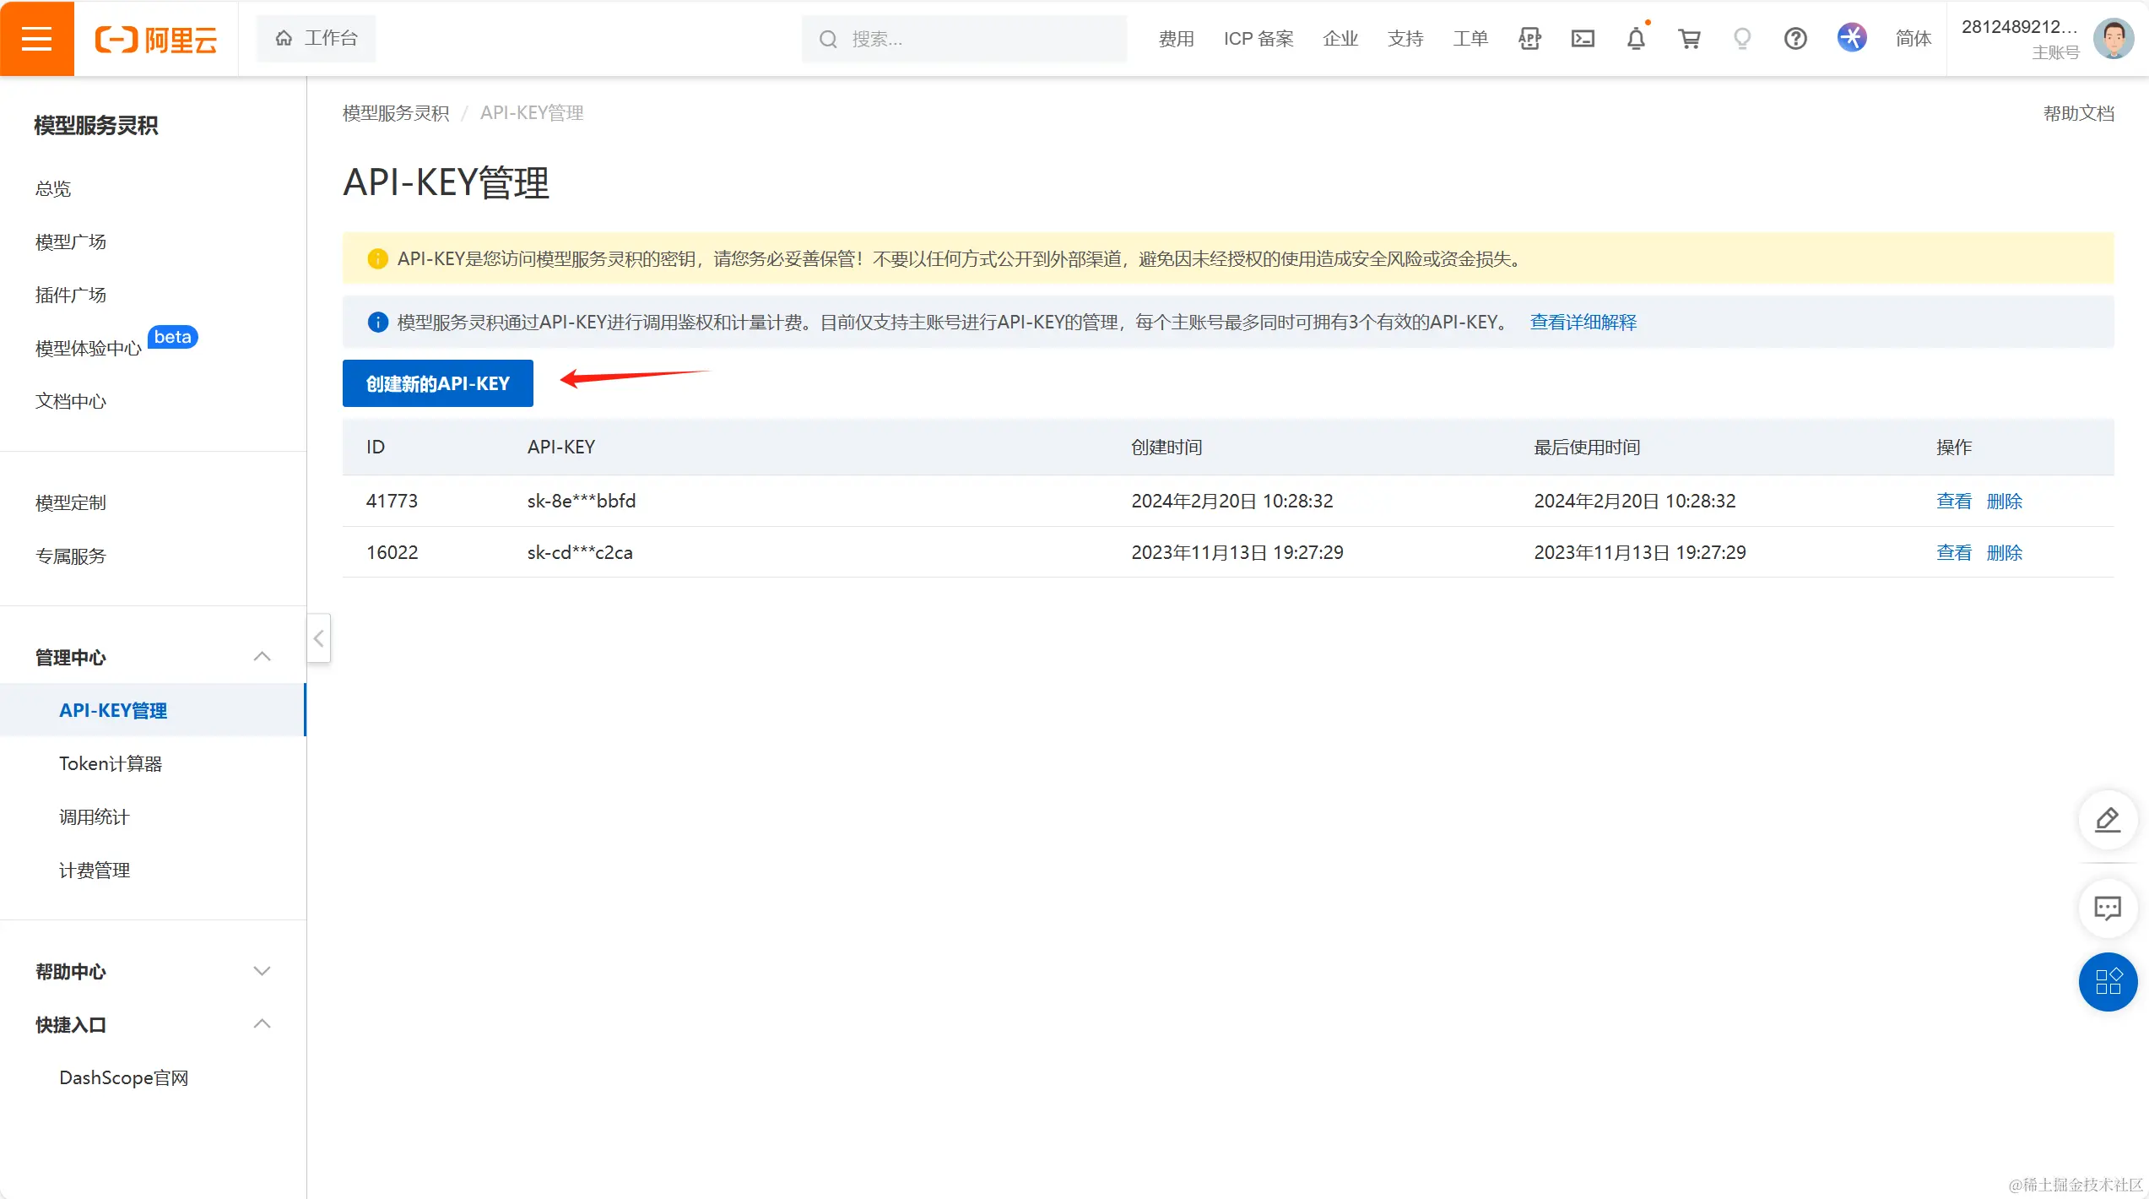The image size is (2149, 1199).
Task: Collapse the 快捷入口 sidebar section
Action: (x=262, y=1024)
